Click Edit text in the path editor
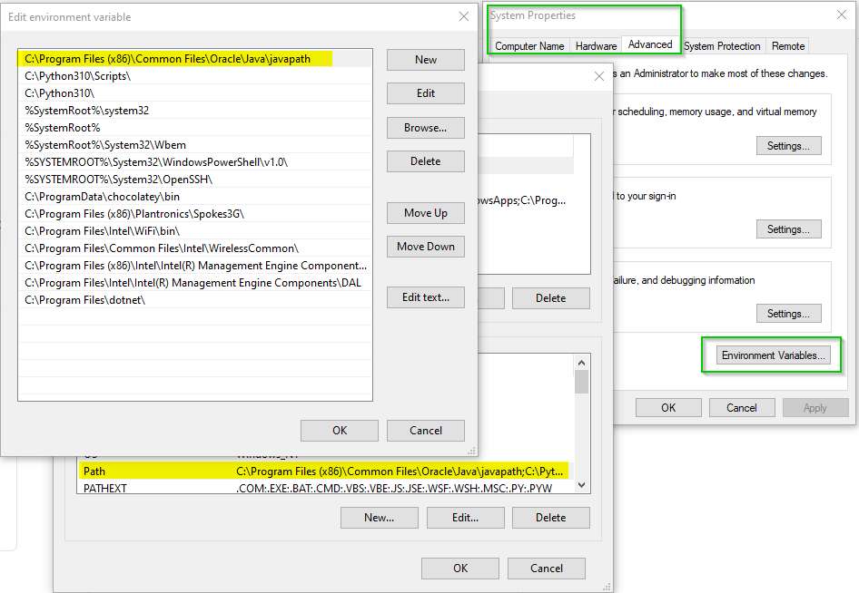The width and height of the screenshot is (859, 593). (x=425, y=297)
